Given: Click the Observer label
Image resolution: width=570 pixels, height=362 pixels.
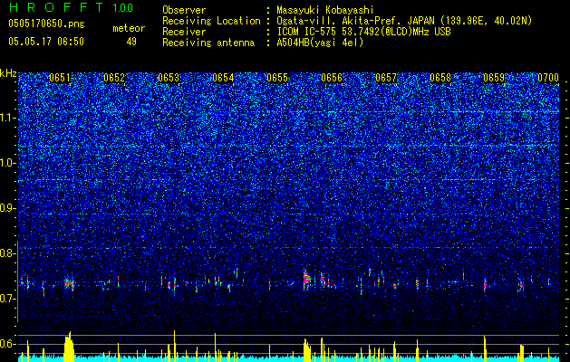Looking at the screenshot, I should tap(184, 10).
